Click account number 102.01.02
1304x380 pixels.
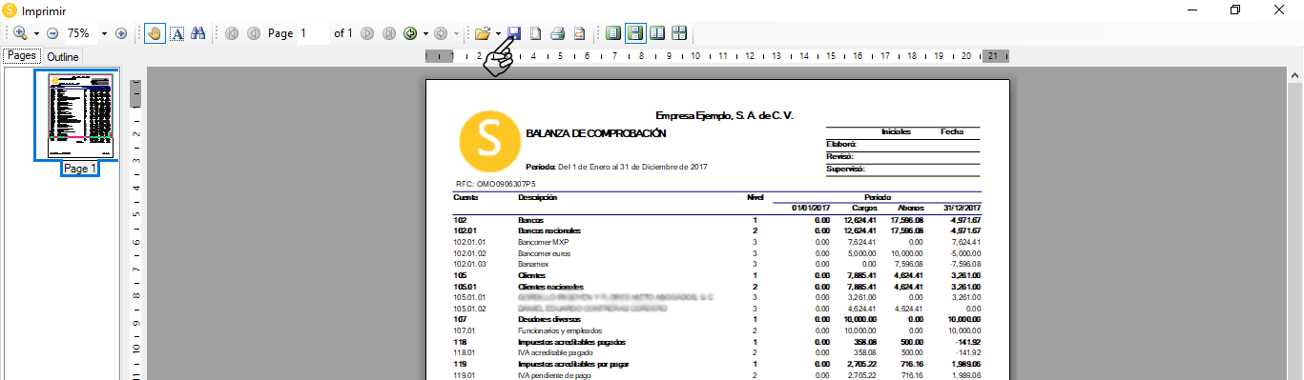click(470, 253)
